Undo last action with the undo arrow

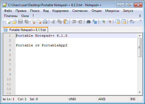tap(74, 22)
